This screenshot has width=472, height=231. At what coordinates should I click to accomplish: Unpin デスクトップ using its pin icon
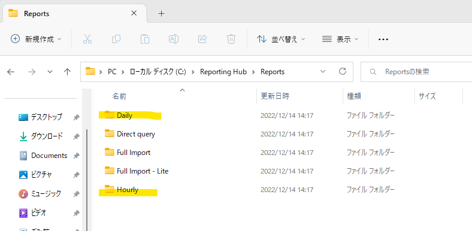click(x=77, y=117)
